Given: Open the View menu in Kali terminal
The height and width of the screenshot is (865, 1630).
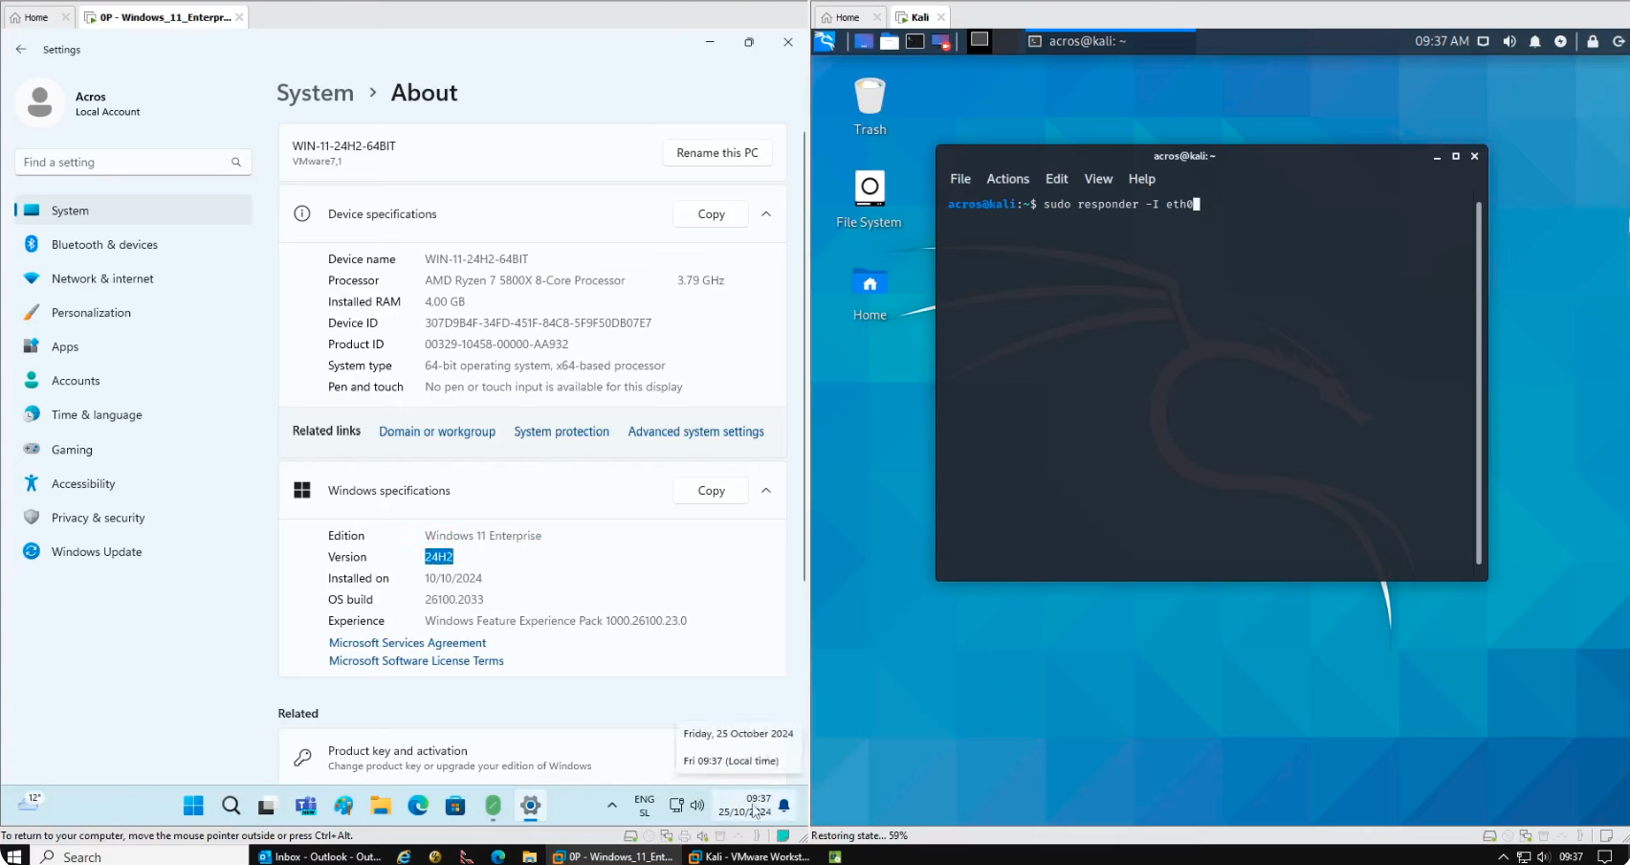Looking at the screenshot, I should coord(1098,179).
